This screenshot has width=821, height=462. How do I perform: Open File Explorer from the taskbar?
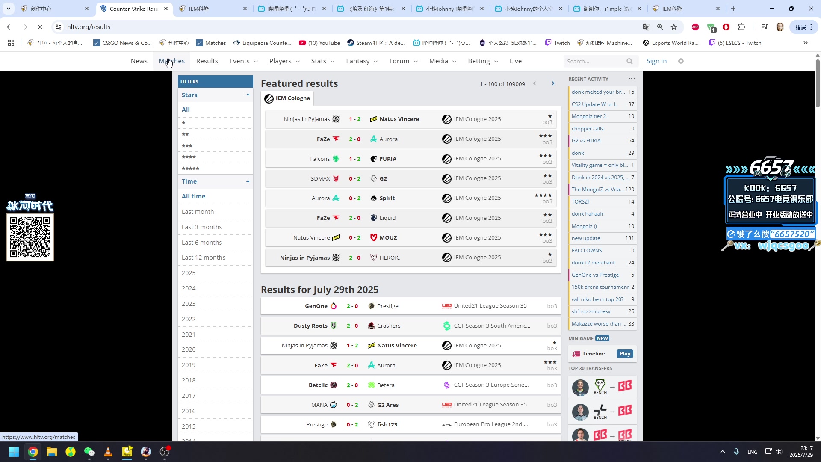(x=52, y=452)
